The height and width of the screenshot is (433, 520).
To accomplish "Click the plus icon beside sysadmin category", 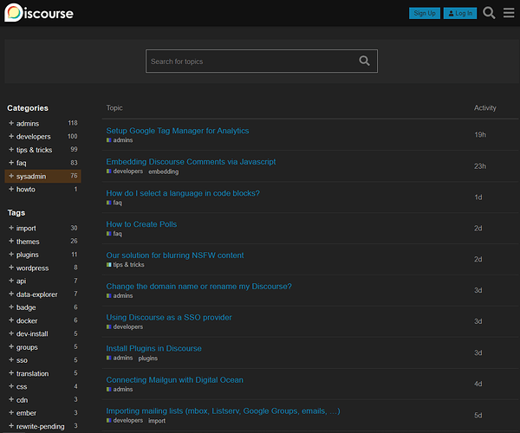I will coord(11,176).
